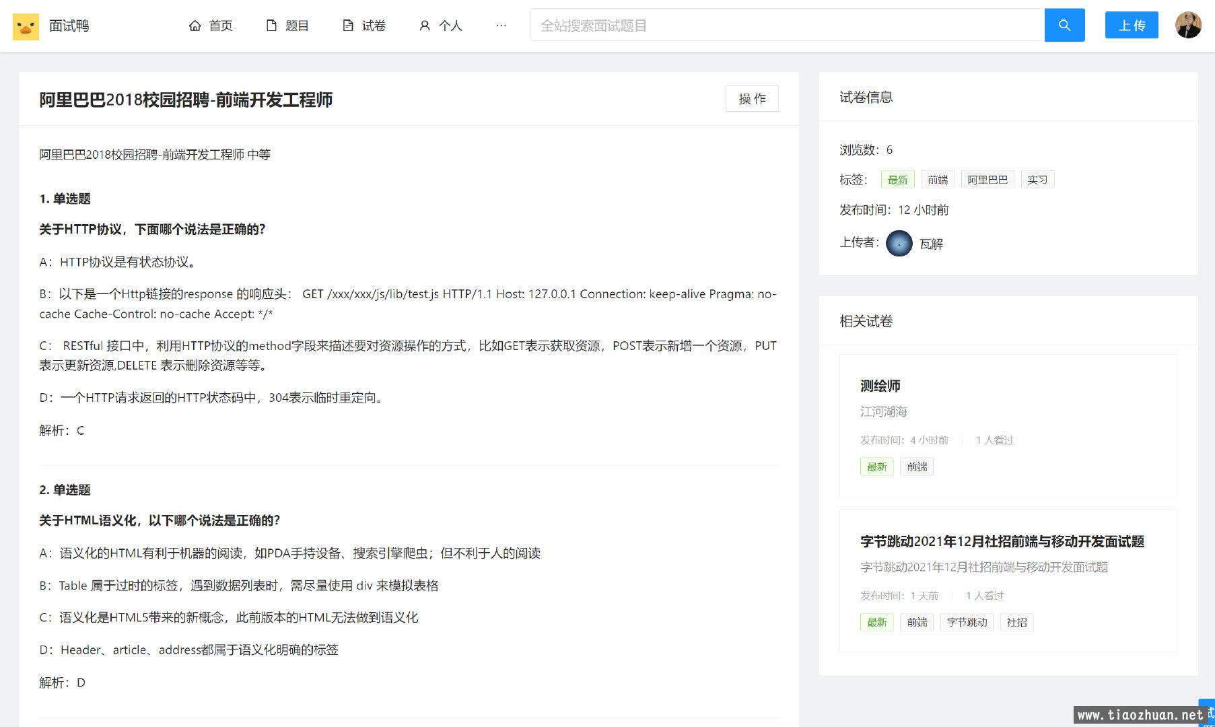Click 江河湖海 description under 测绘师

pyautogui.click(x=884, y=411)
